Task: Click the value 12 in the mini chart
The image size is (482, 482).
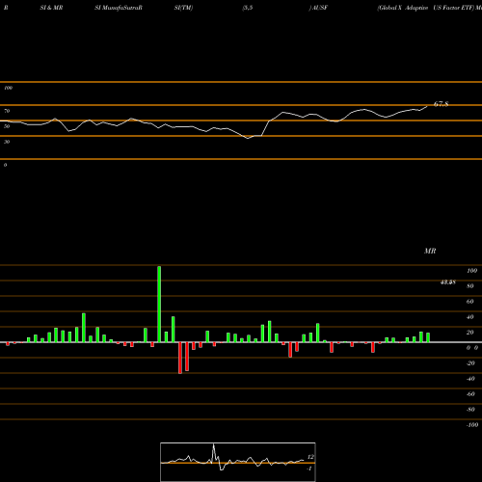Action: (x=310, y=457)
